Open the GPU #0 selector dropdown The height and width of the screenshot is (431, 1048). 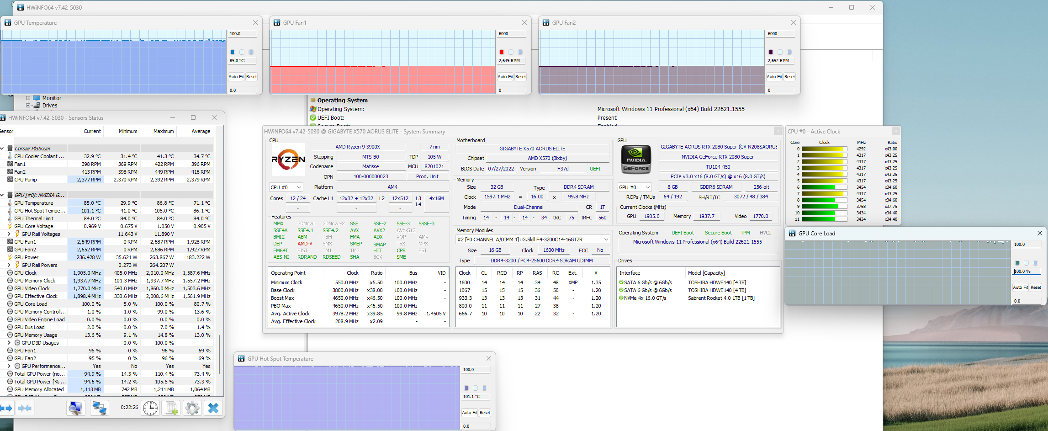(x=635, y=187)
